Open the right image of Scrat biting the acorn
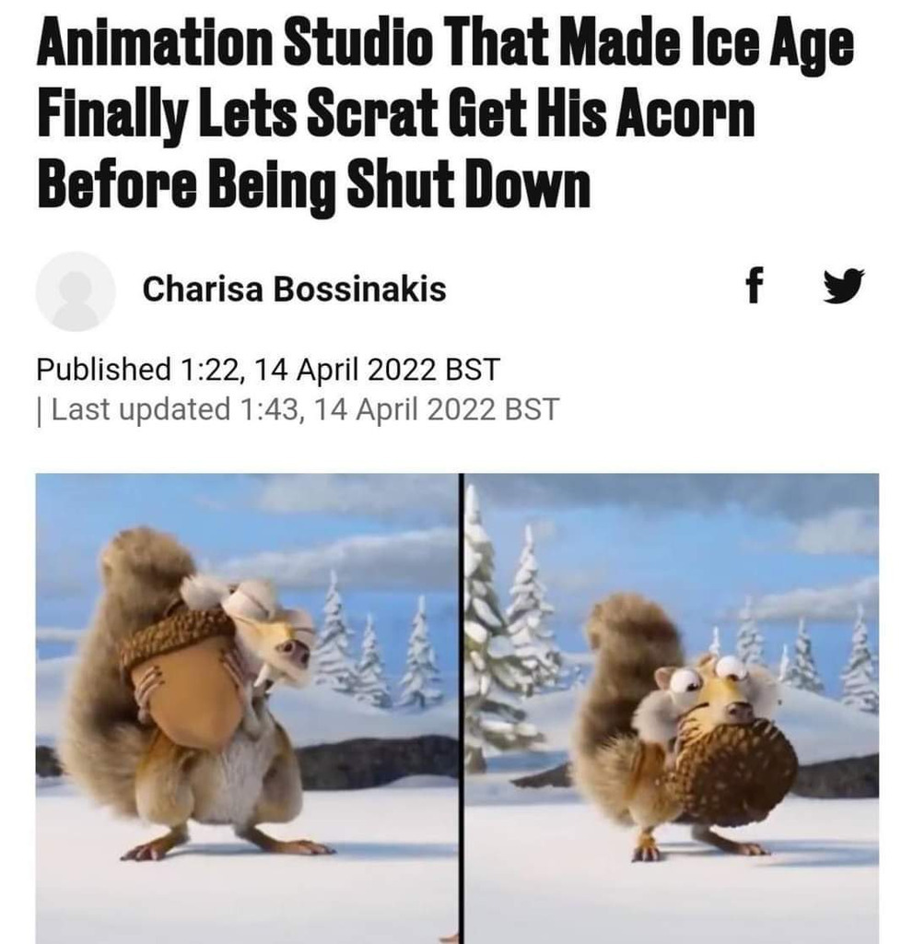 pos(672,709)
